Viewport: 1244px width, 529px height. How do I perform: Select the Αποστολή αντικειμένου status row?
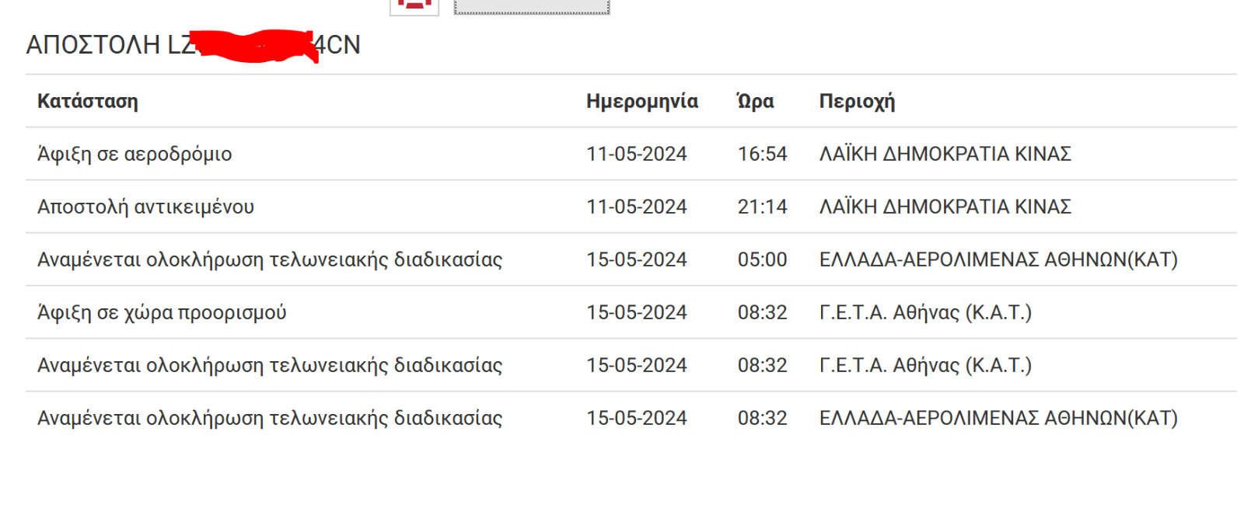(x=631, y=207)
